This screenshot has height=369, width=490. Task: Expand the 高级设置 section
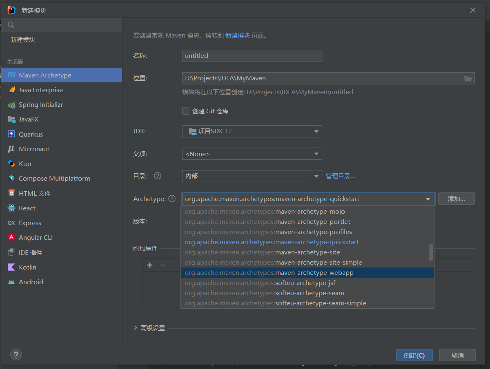[136, 328]
